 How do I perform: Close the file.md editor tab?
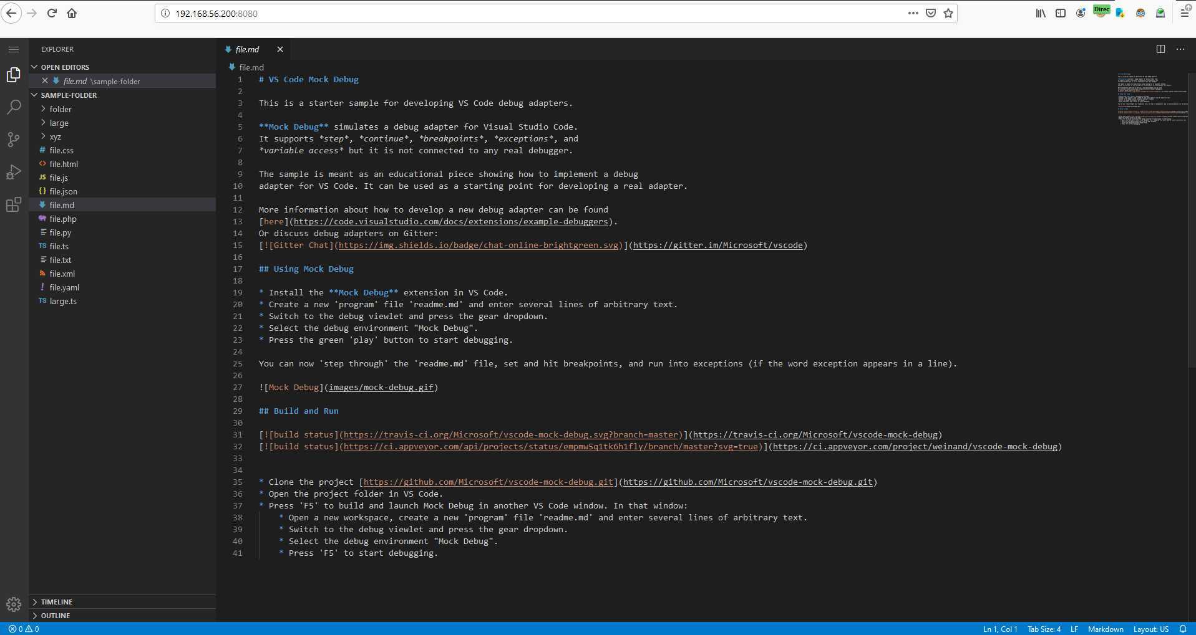[280, 49]
